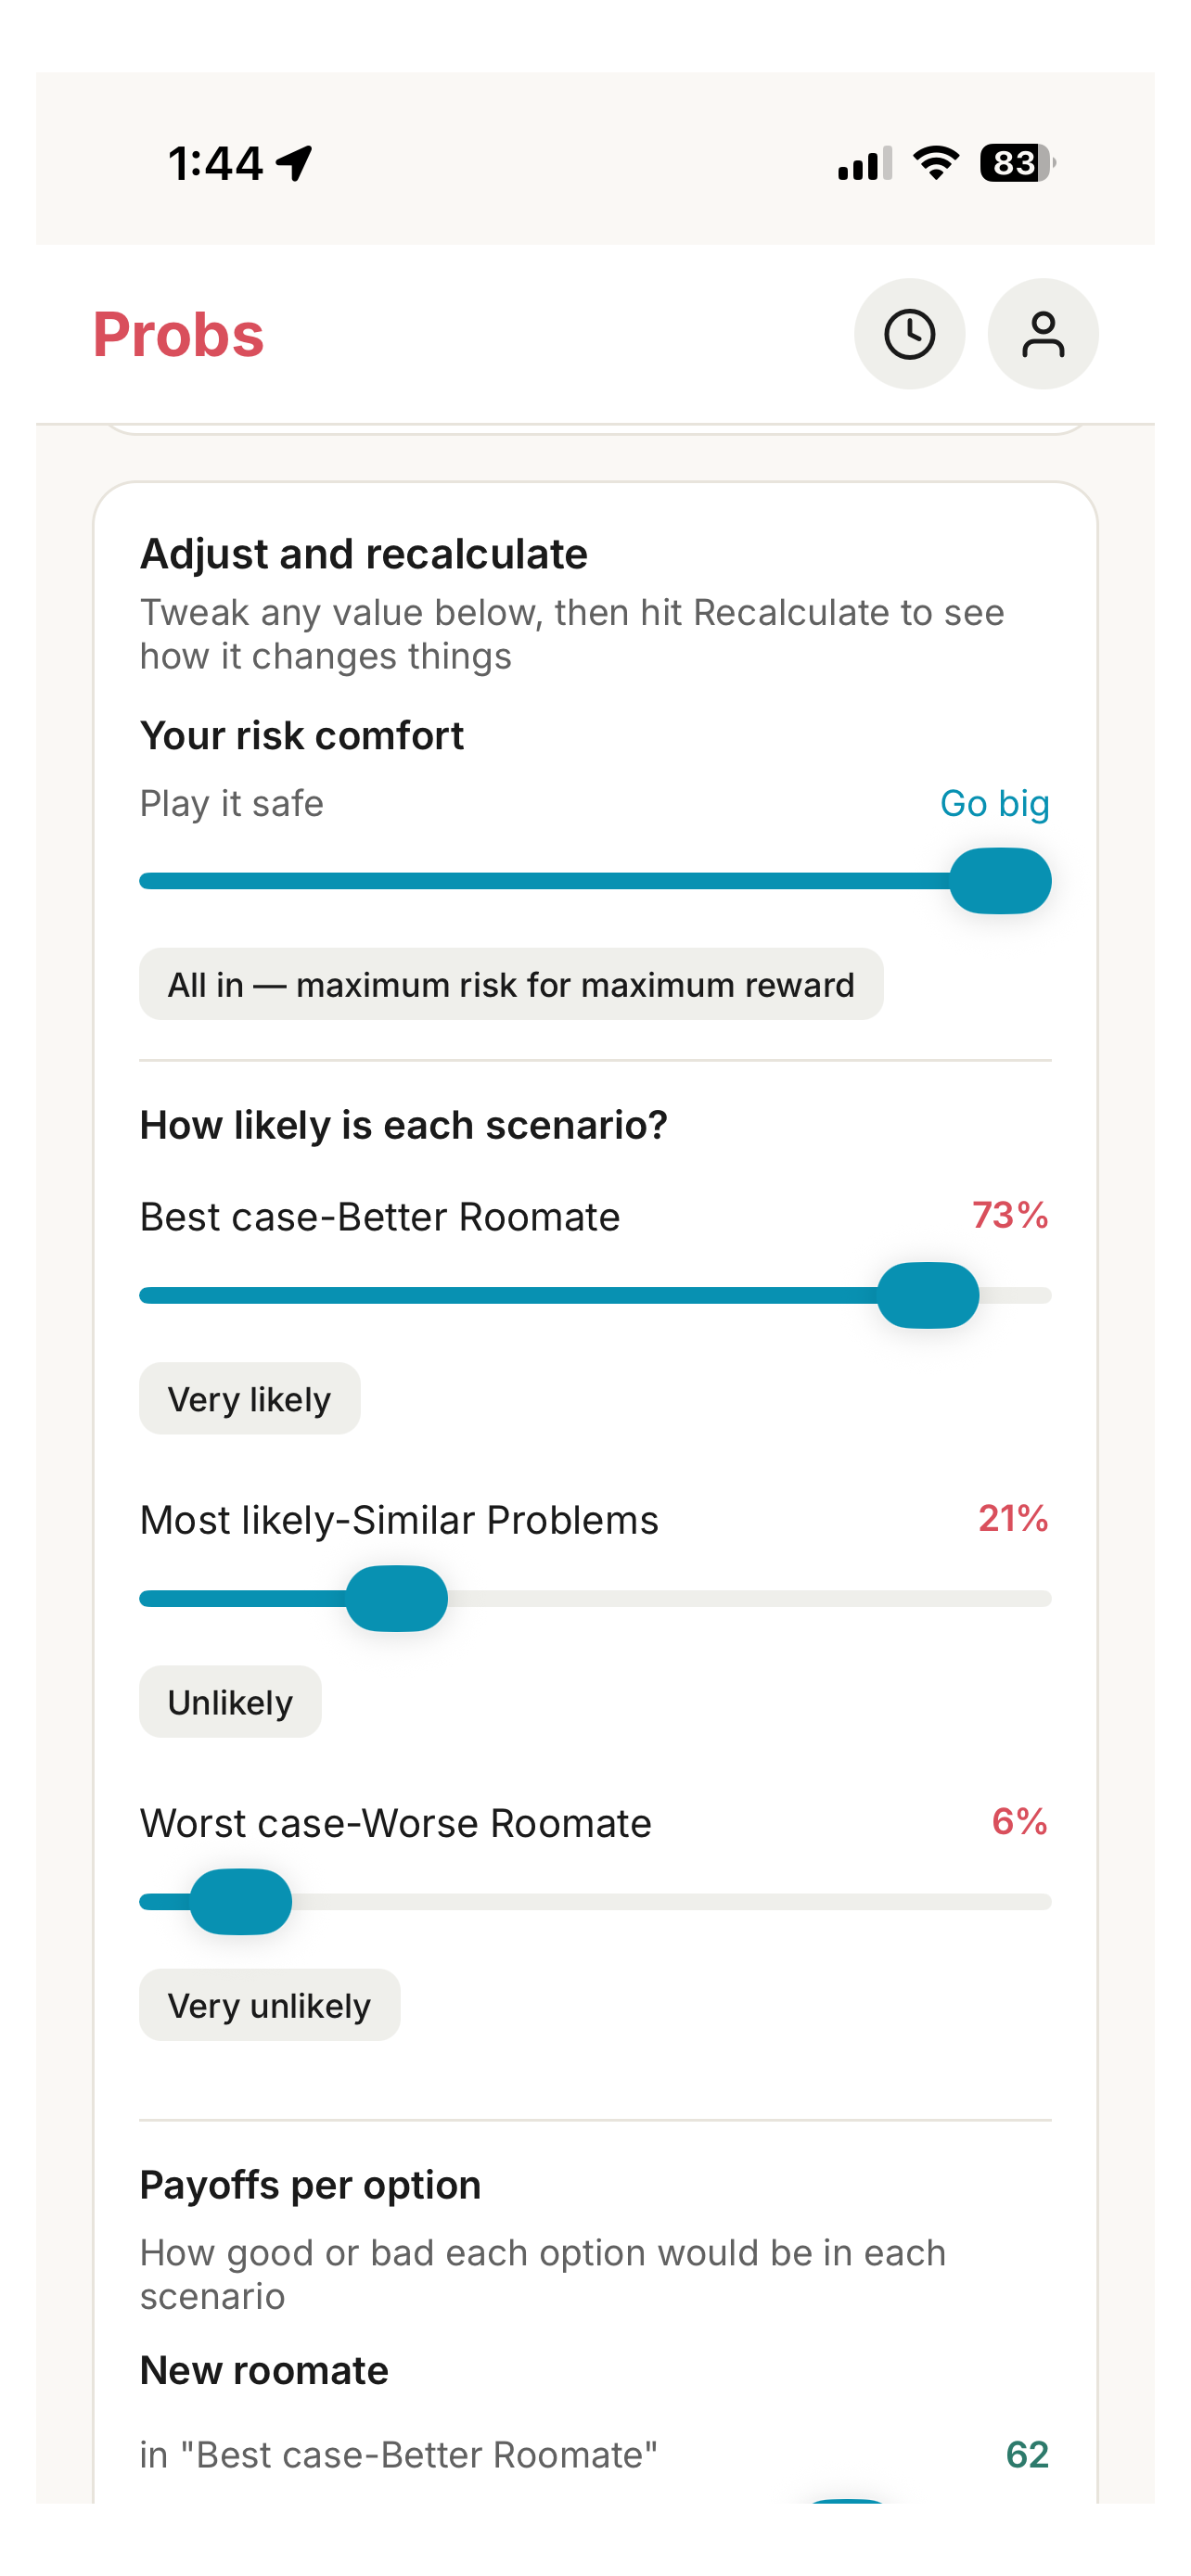The height and width of the screenshot is (2576, 1191).
Task: Tap the 'Play it safe' label
Action: (x=230, y=803)
